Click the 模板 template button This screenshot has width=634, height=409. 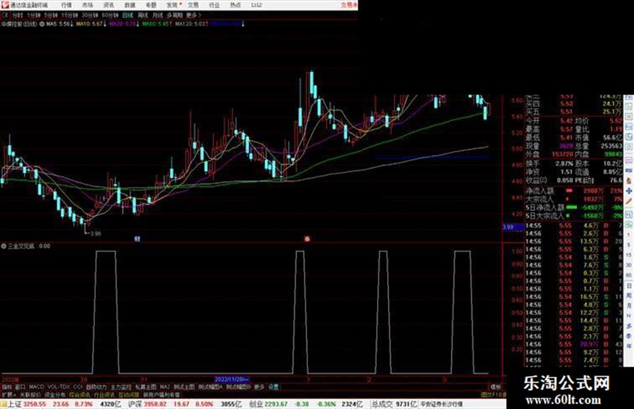(x=496, y=387)
